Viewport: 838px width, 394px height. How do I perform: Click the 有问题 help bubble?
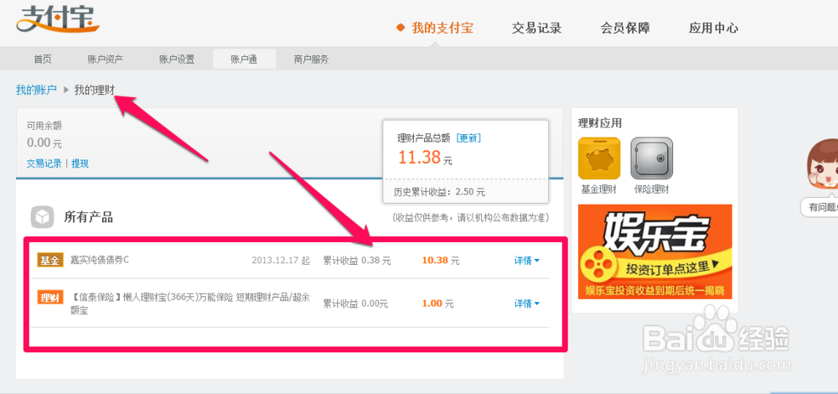click(820, 207)
